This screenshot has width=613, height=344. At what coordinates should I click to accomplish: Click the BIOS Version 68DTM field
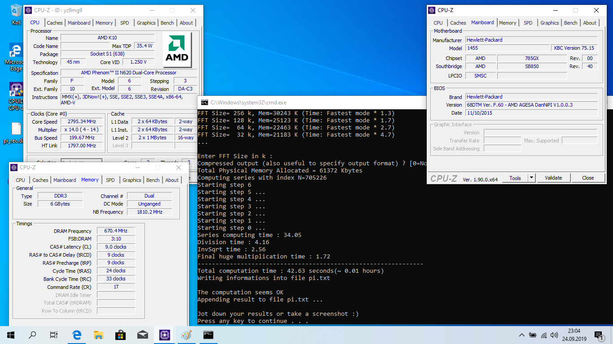[531, 105]
